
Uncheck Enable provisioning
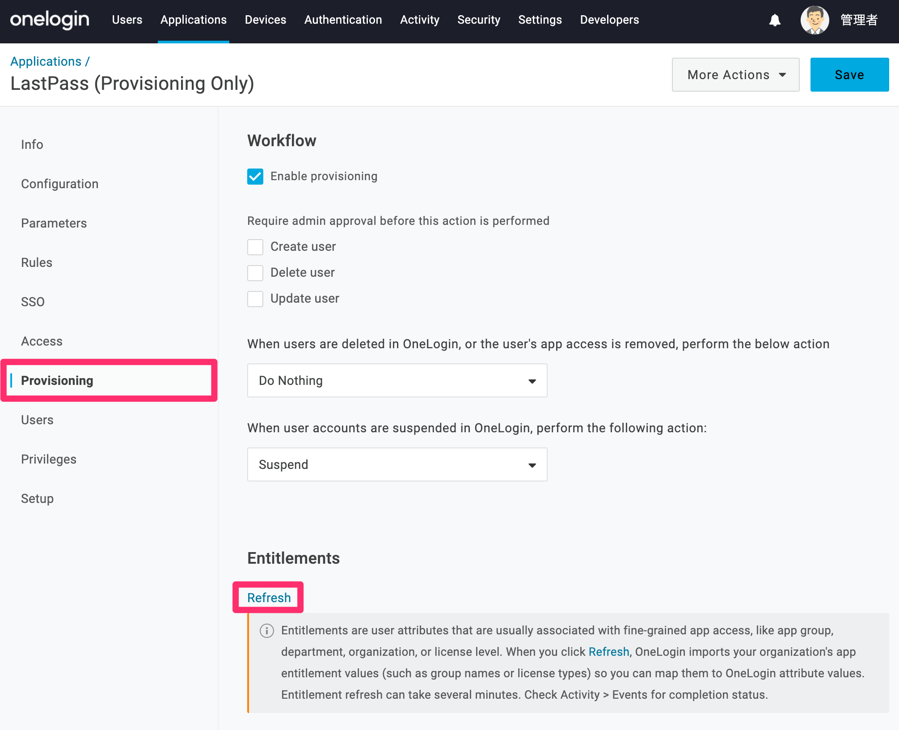(x=255, y=177)
